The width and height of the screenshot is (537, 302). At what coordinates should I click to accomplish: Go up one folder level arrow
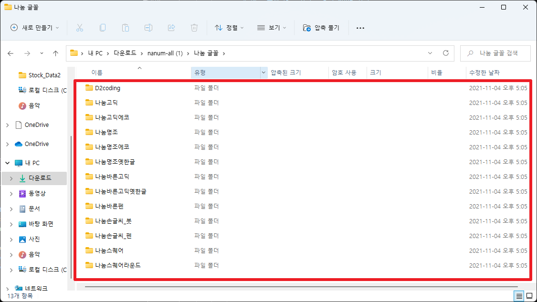[x=55, y=53]
